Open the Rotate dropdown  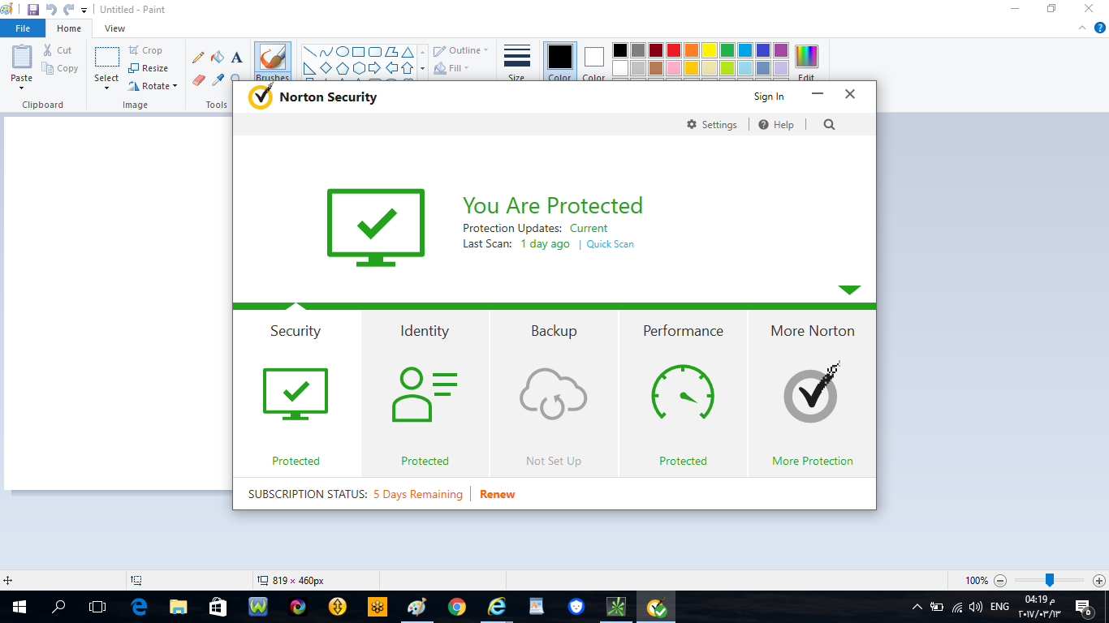[153, 86]
